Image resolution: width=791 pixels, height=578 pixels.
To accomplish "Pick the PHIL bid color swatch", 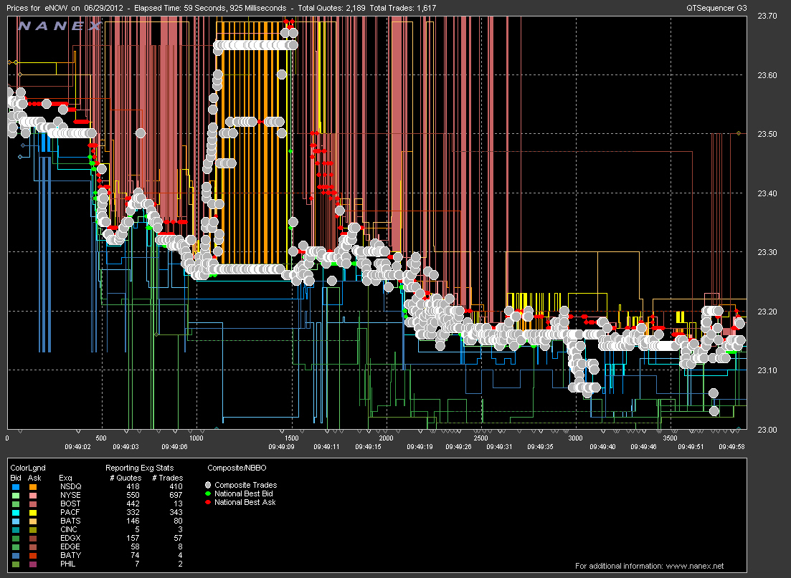I will pyautogui.click(x=16, y=564).
